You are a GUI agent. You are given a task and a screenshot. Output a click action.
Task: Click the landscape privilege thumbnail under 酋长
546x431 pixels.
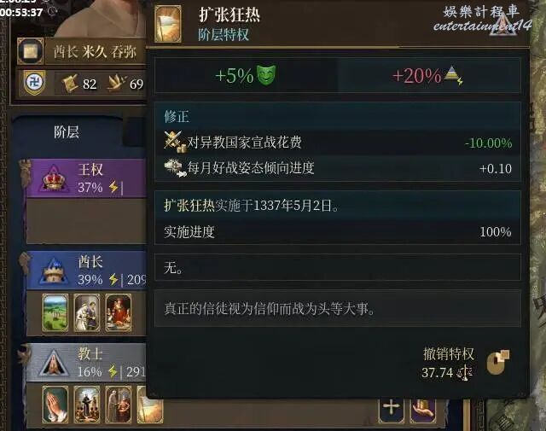[55, 312]
